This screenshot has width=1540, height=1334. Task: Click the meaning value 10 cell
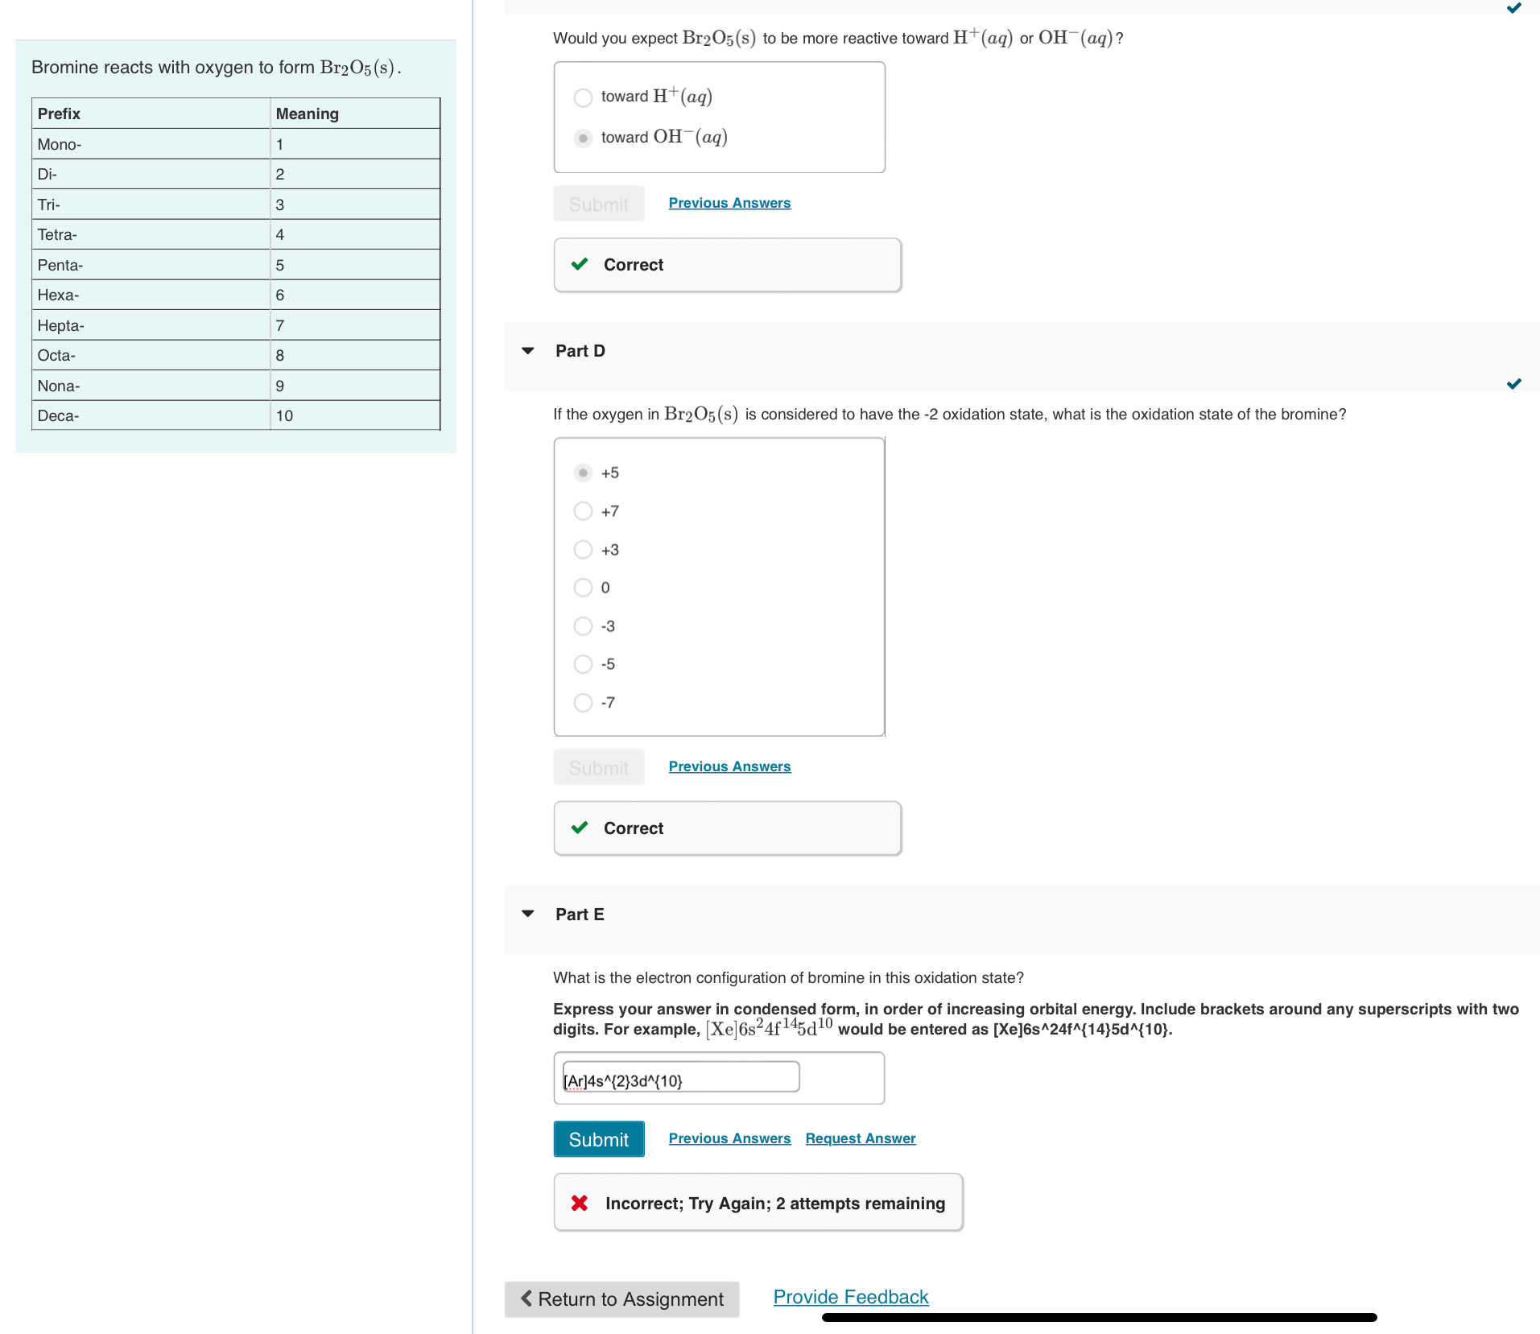tap(355, 415)
